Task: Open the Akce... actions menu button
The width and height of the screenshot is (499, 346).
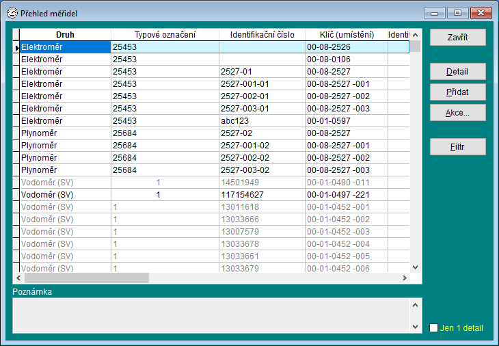Action: [457, 112]
